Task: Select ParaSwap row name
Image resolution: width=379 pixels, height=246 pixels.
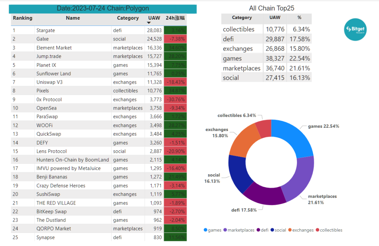Action: pyautogui.click(x=47, y=116)
